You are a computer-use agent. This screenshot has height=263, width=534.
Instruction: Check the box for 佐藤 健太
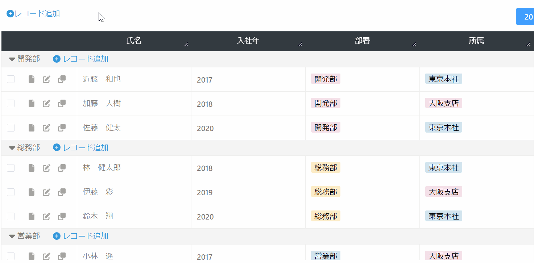click(x=11, y=128)
